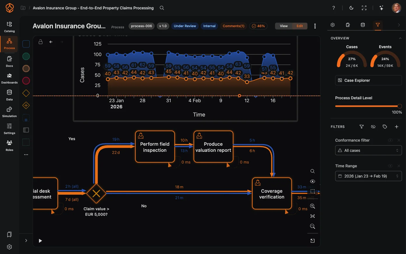
Task: Switch to View mode
Action: pyautogui.click(x=284, y=26)
